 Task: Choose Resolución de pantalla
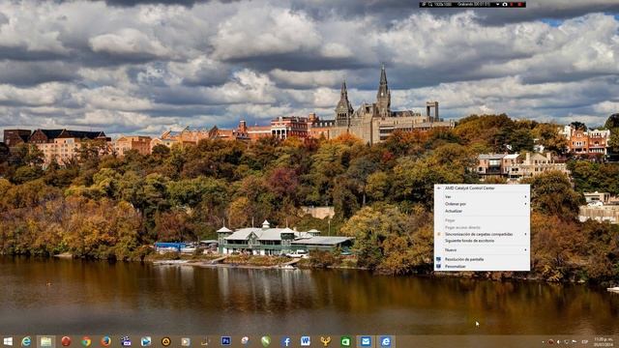[x=482, y=259]
